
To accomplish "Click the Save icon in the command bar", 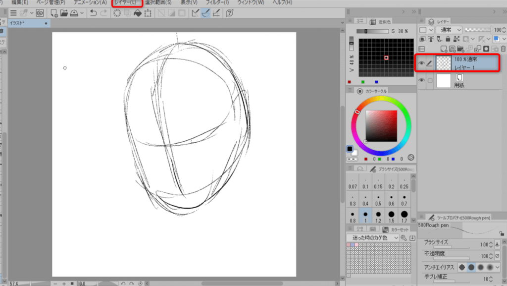I will pos(74,13).
